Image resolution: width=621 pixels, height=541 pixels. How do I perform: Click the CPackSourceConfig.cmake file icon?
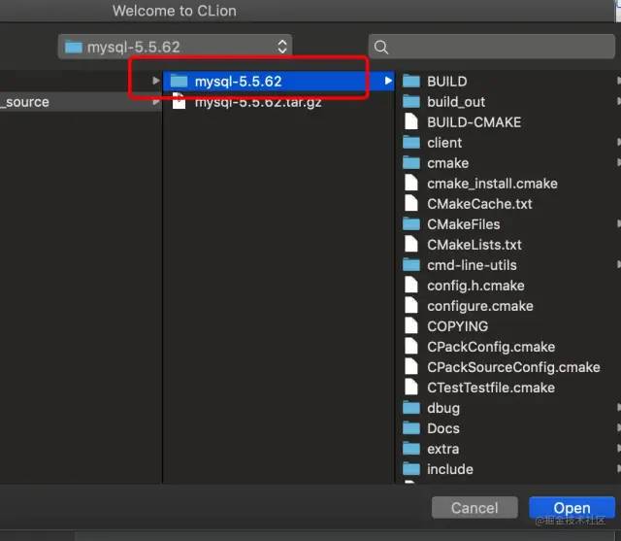411,366
